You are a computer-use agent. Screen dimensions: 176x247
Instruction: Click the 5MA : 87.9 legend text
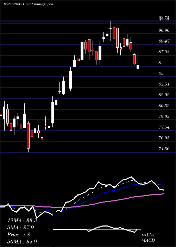(20, 228)
